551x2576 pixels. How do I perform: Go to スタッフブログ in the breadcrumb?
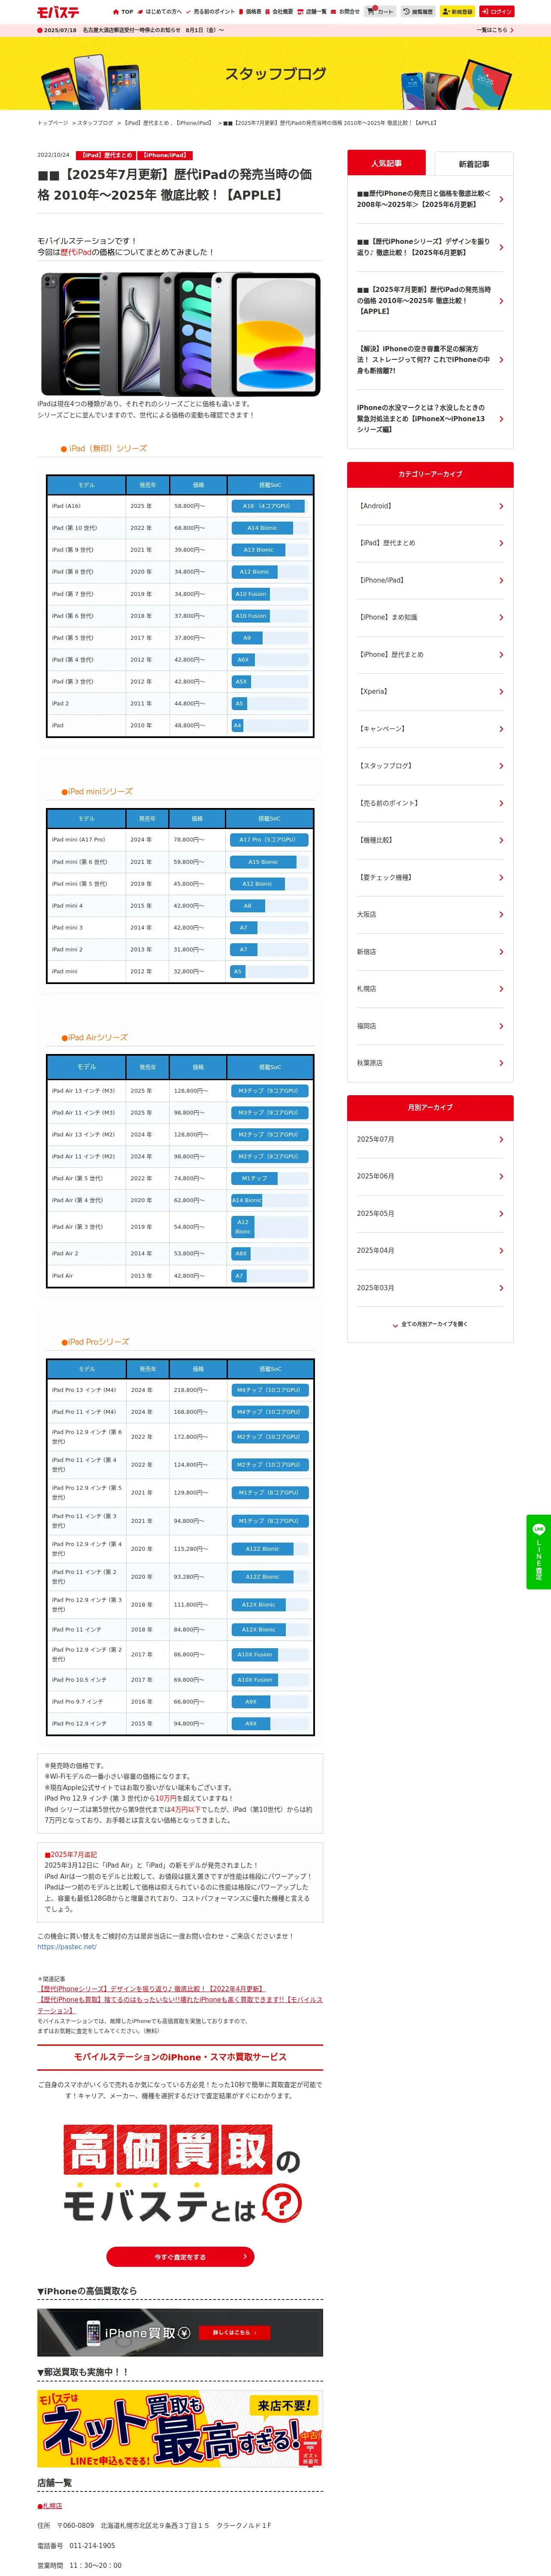click(x=95, y=123)
